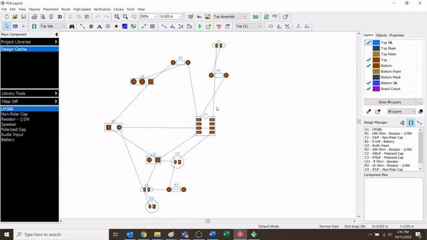Toggle the Top layer checkbox
427x240 pixels.
pos(368,60)
